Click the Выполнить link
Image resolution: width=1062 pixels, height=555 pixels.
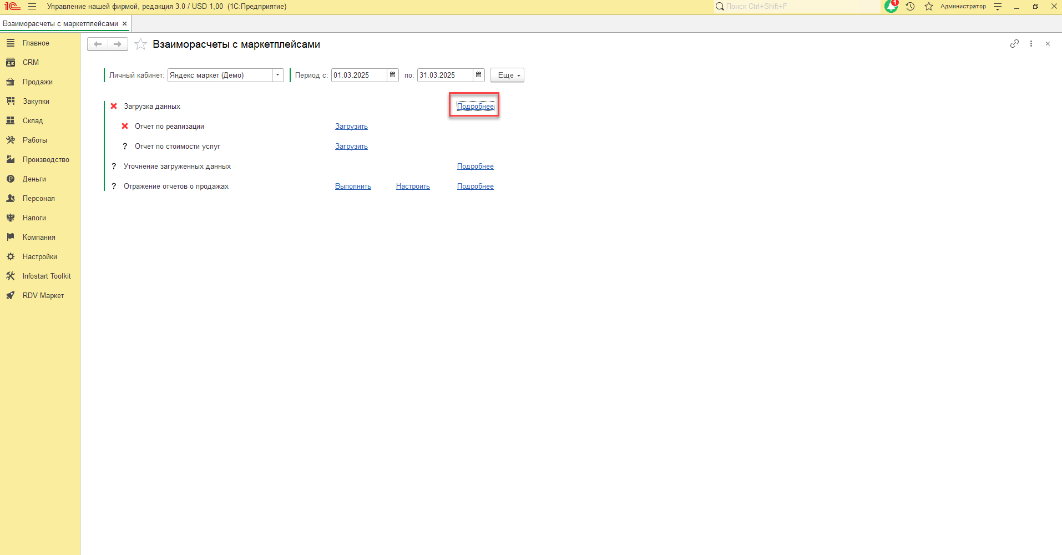[353, 186]
